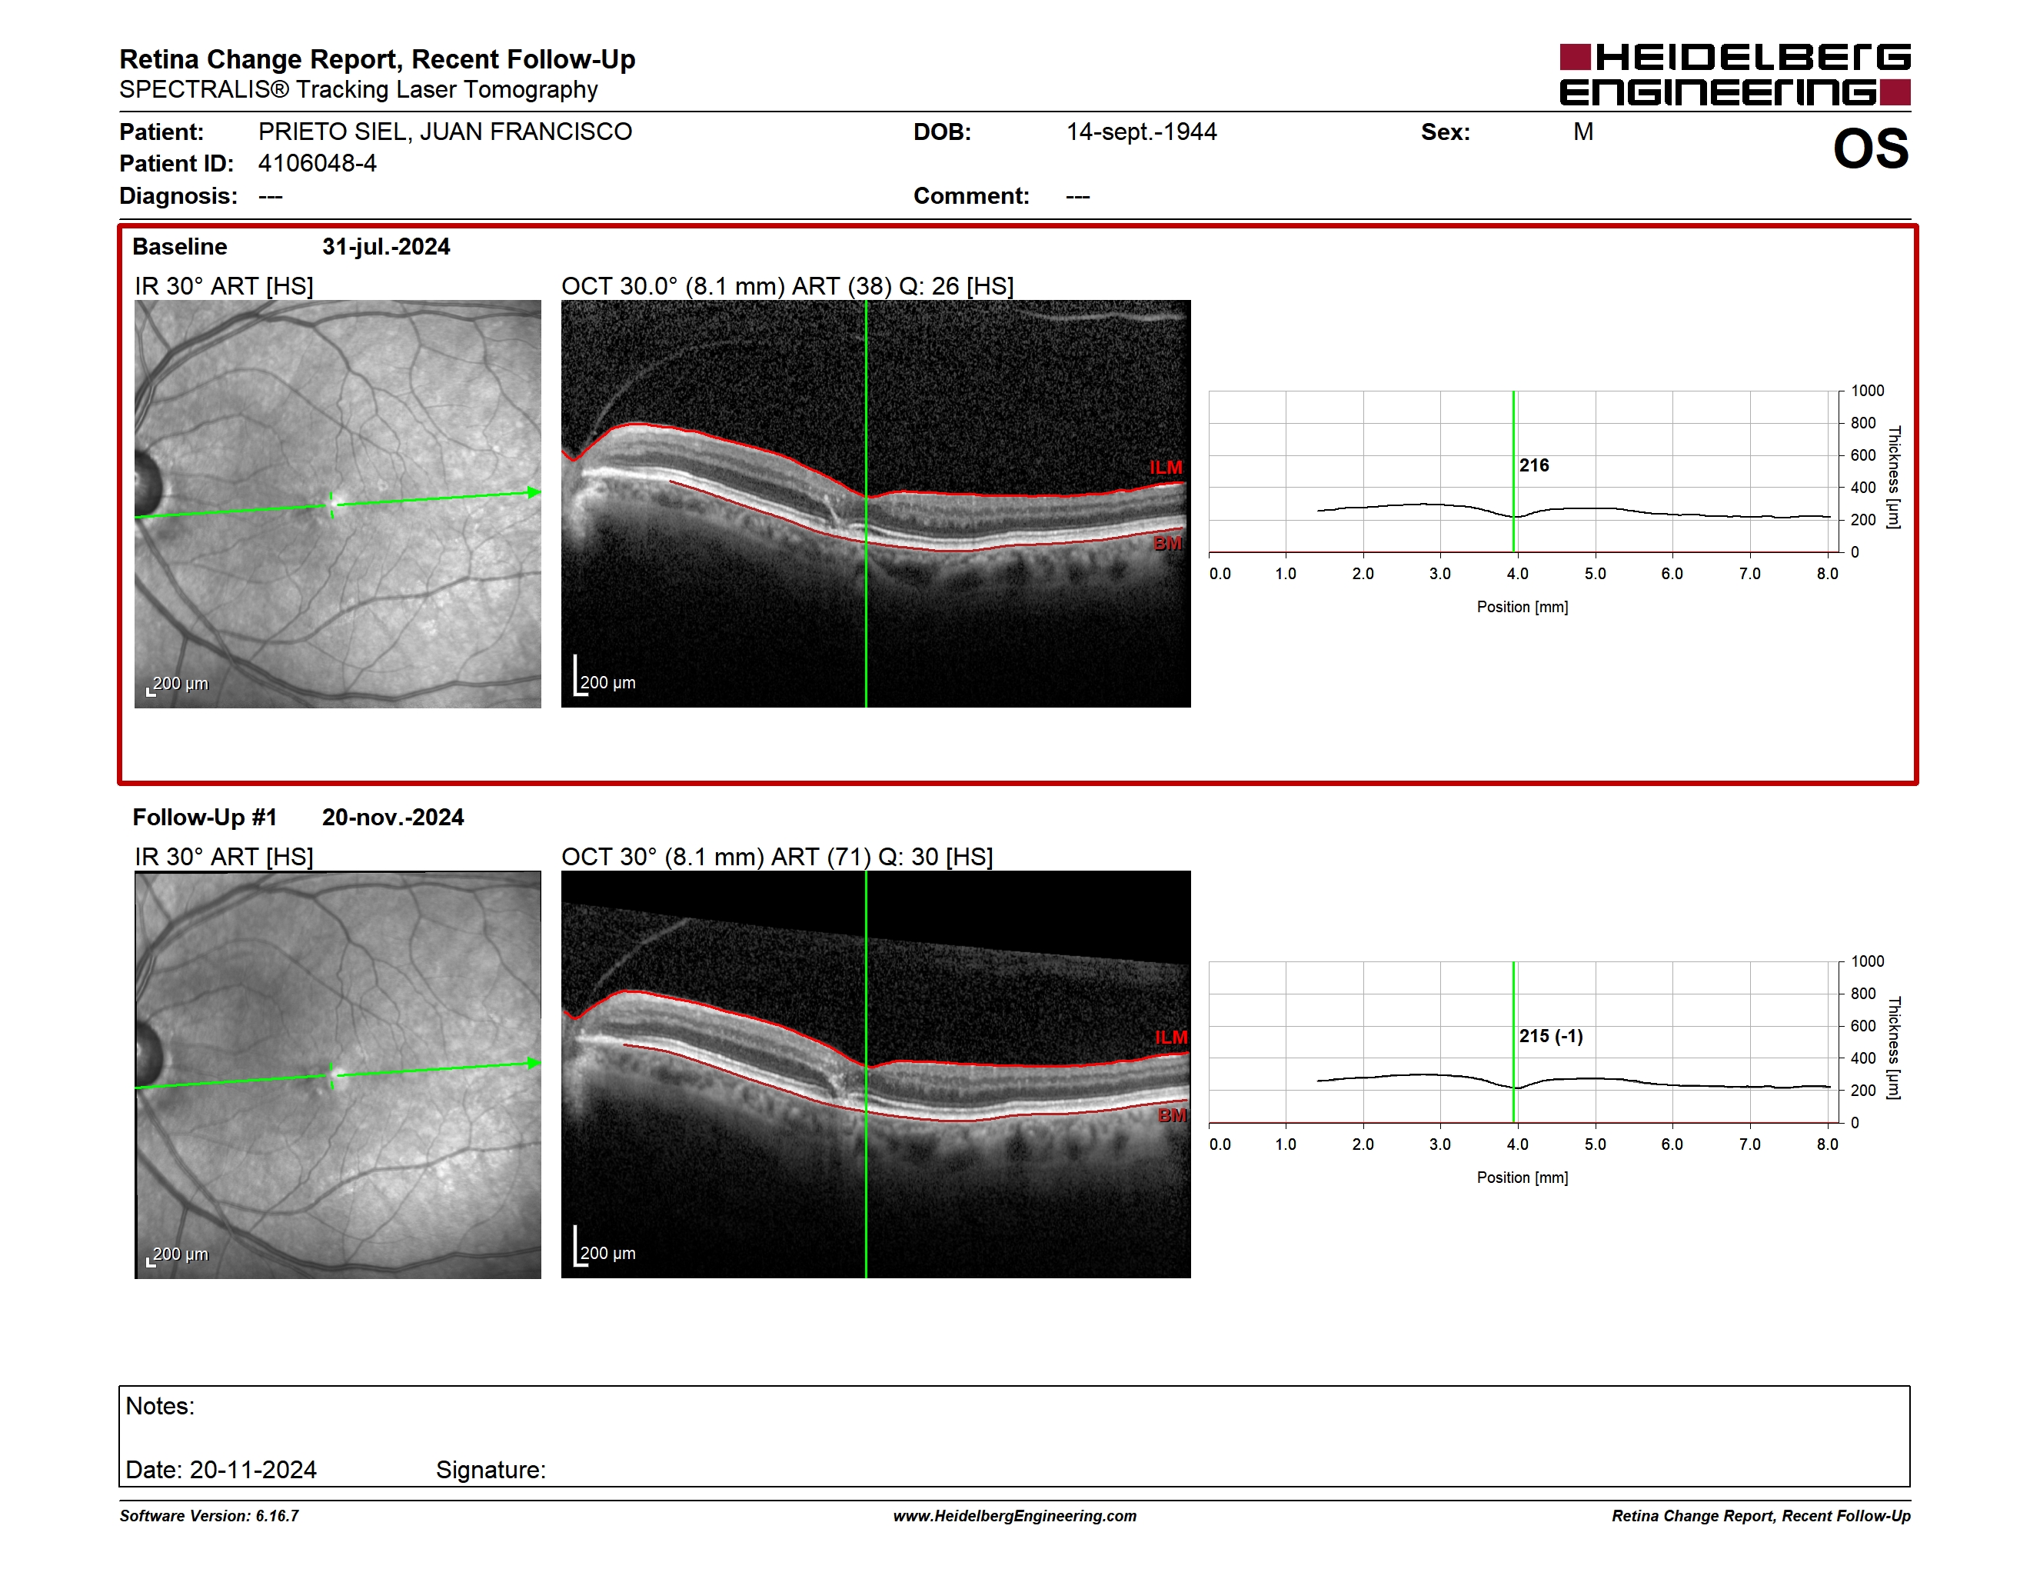The image size is (2030, 1569).
Task: Click the patient name PRIETO SIEL, JUAN FRANCISCO
Action: pyautogui.click(x=444, y=132)
